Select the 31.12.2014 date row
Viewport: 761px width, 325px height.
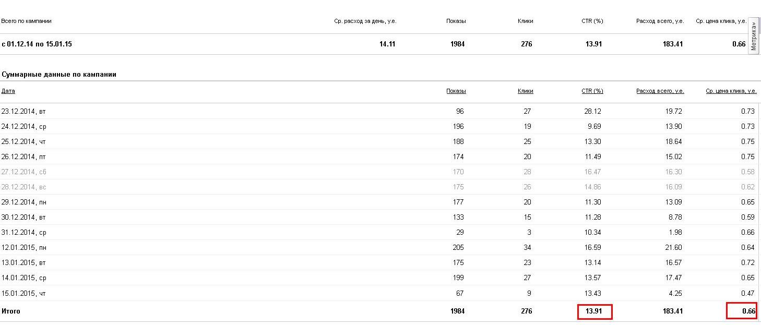tap(24, 232)
